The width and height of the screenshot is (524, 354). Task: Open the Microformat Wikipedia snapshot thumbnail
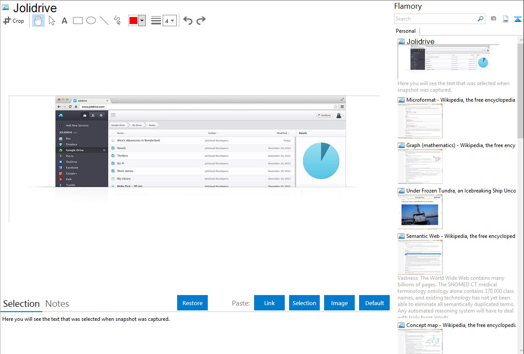coord(420,121)
